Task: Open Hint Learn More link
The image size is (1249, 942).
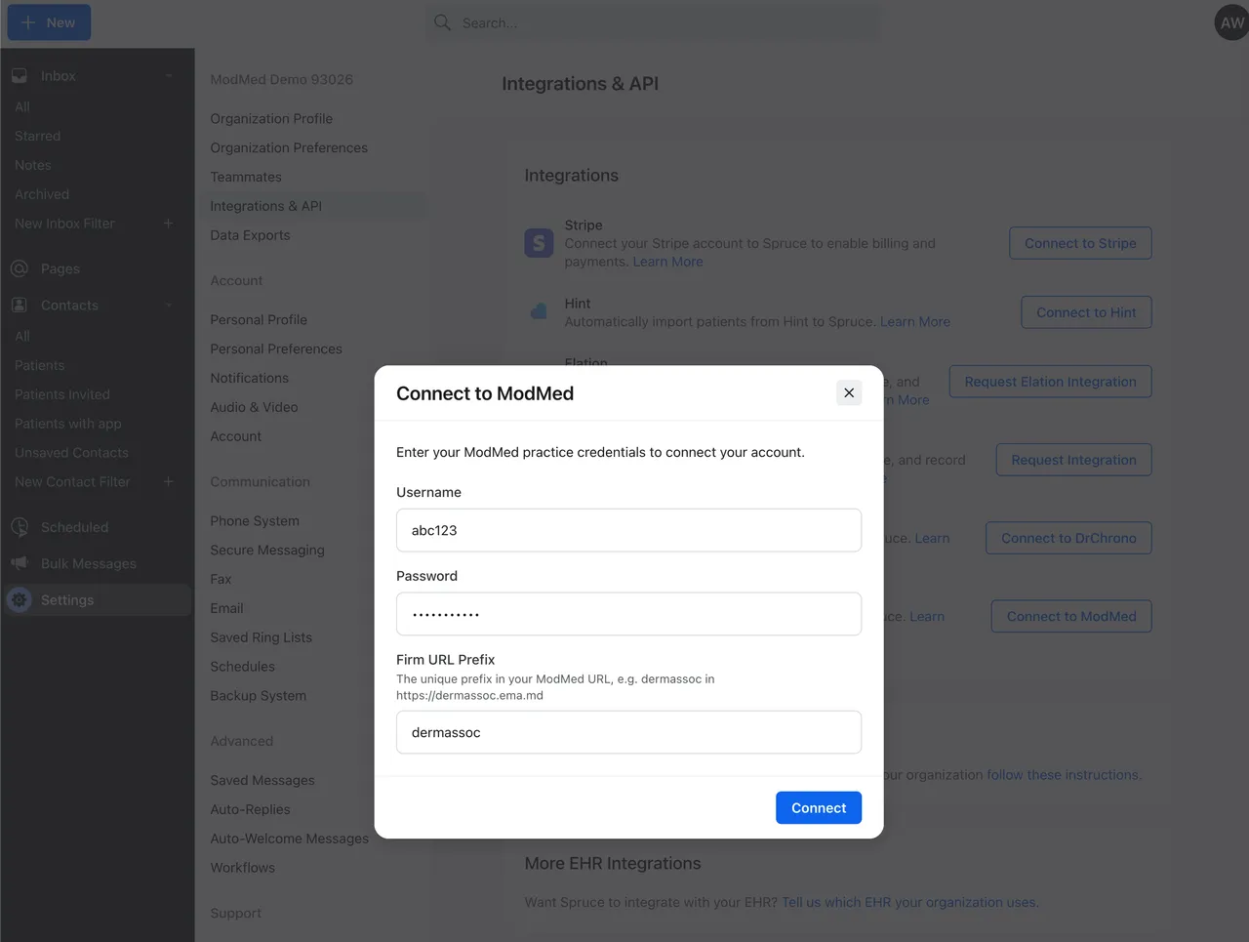Action: 915,322
